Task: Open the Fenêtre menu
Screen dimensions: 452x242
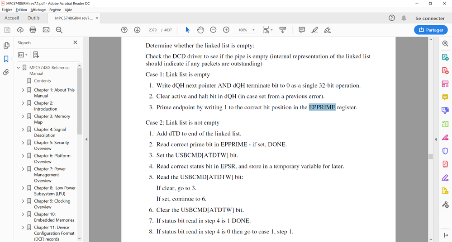Action: (55, 10)
